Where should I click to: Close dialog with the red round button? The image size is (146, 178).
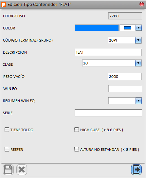[141, 4]
